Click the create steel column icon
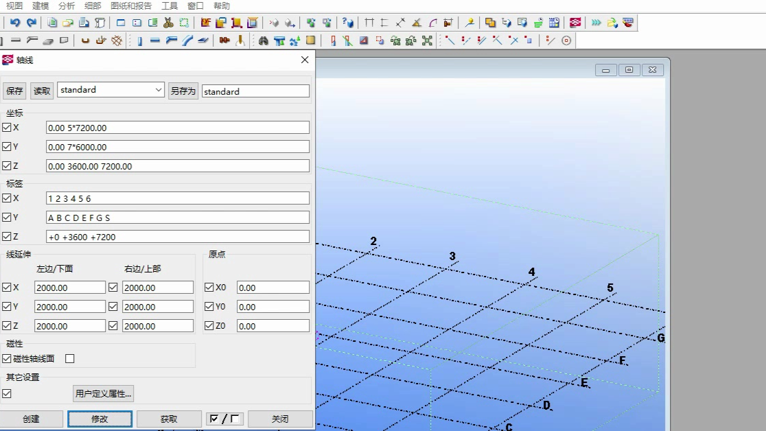The width and height of the screenshot is (766, 431). 139,40
